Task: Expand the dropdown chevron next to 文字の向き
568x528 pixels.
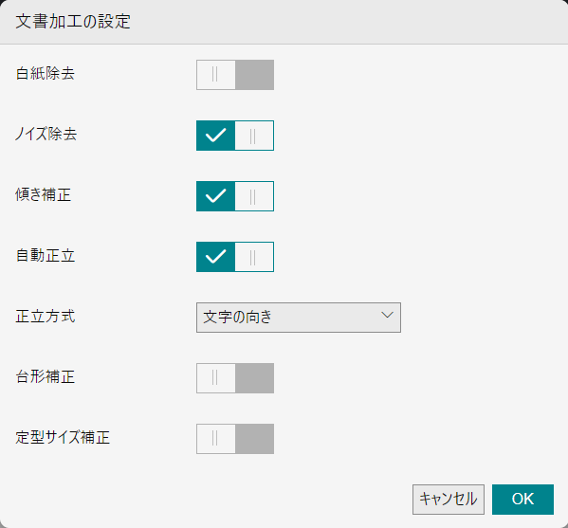Action: (x=387, y=315)
